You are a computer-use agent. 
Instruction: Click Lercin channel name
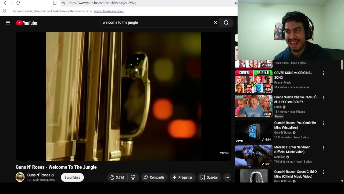(278, 107)
